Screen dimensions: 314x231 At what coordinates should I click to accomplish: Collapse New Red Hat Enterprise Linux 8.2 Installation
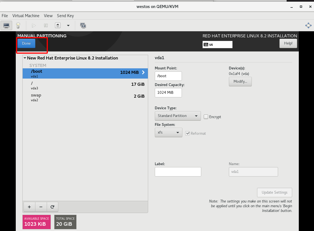point(25,58)
